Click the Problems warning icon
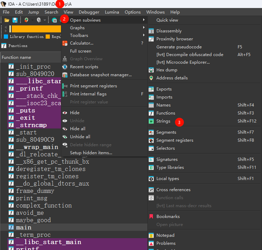The width and height of the screenshot is (262, 250). pos(151,243)
